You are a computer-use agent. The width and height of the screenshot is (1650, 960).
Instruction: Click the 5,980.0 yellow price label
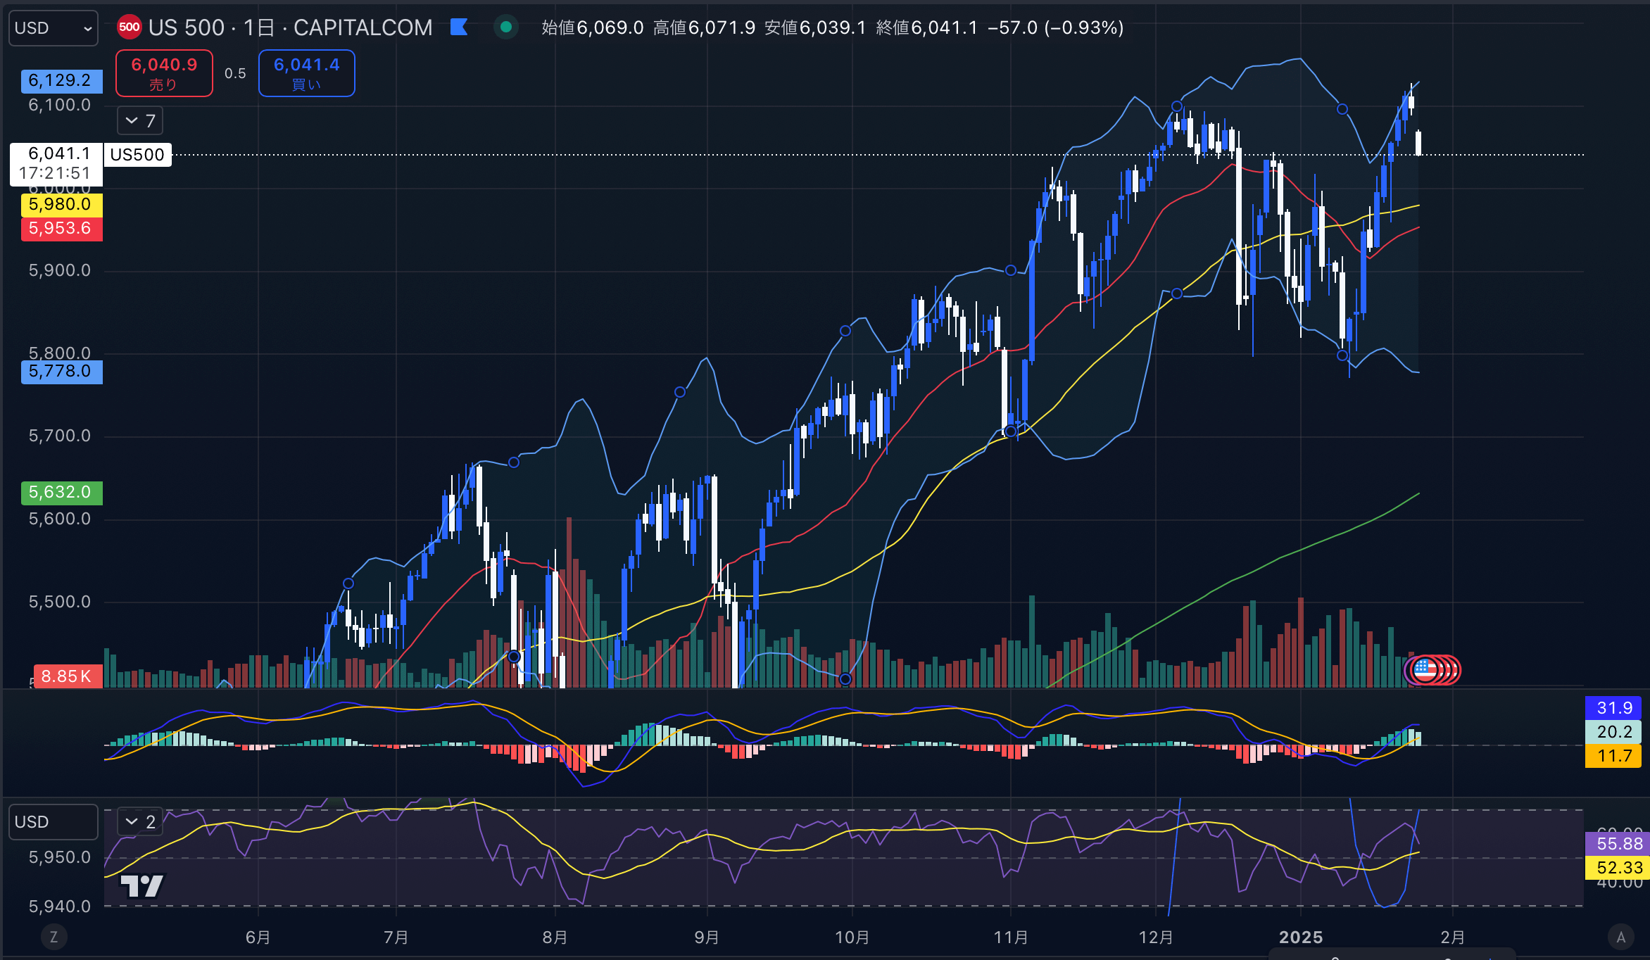(x=61, y=205)
